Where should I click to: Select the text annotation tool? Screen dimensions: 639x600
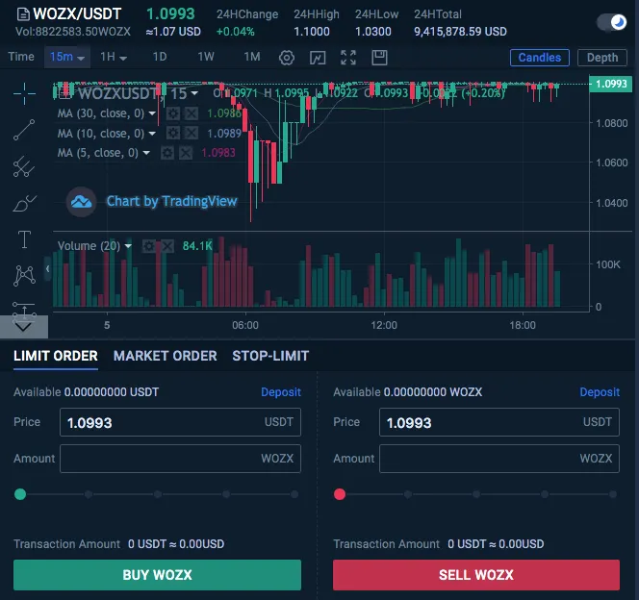(x=25, y=239)
